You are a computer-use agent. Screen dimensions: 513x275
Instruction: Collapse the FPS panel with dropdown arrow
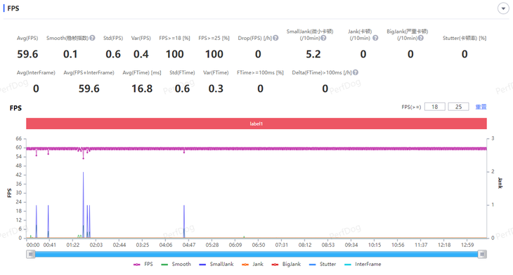(x=503, y=8)
